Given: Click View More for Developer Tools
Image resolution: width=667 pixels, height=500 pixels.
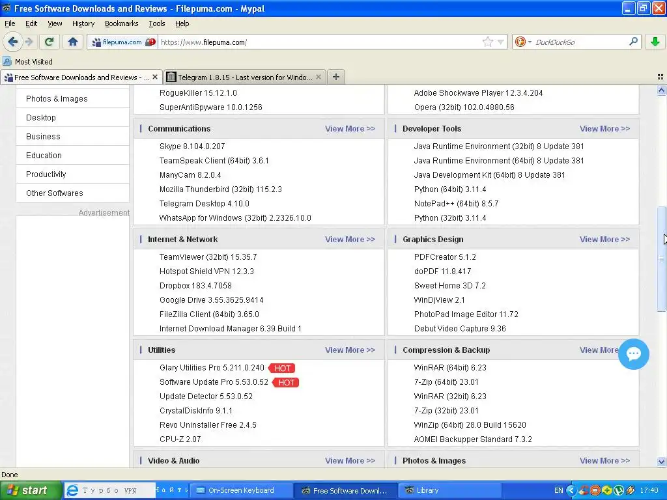Looking at the screenshot, I should pos(604,128).
